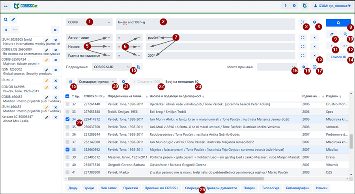Select the pencil edit tab in the left panel

pos(13,20)
